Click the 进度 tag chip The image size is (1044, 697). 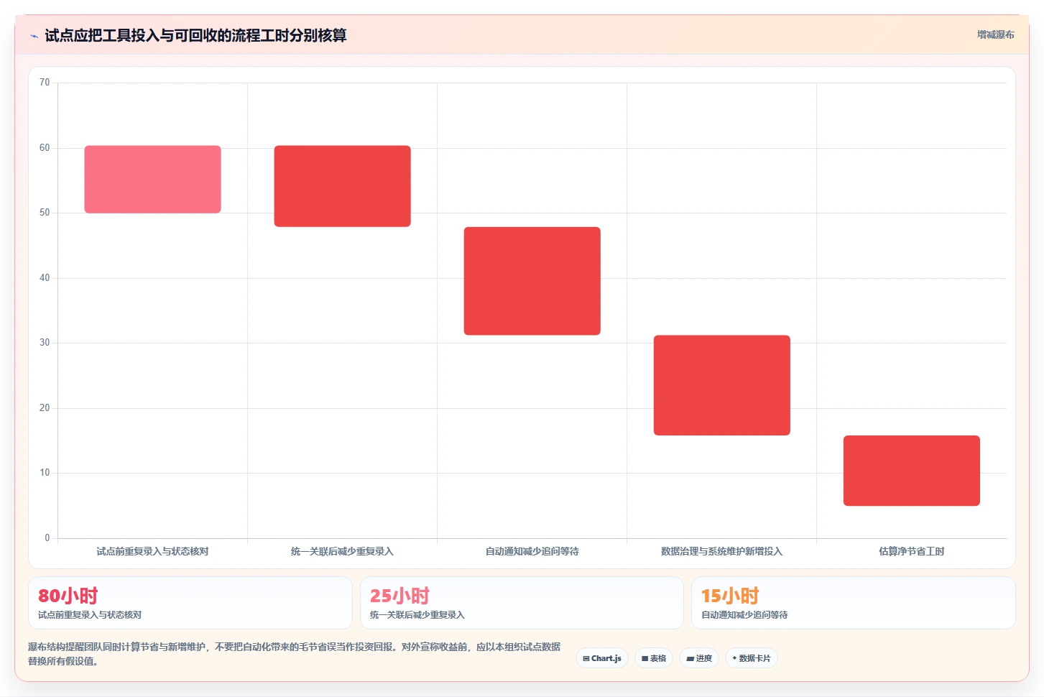pyautogui.click(x=699, y=658)
